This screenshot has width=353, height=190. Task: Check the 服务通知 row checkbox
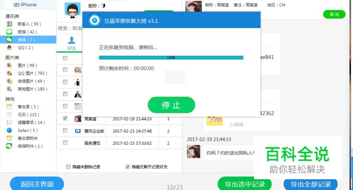[65, 143]
